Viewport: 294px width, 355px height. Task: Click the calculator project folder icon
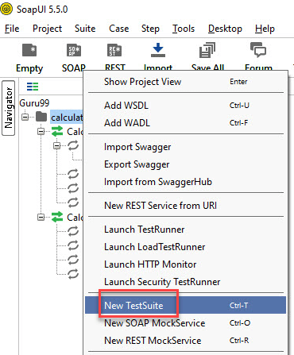click(x=41, y=117)
